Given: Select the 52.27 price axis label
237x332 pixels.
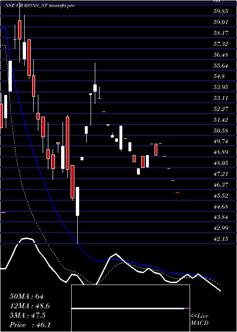Looking at the screenshot, I should pyautogui.click(x=221, y=109).
